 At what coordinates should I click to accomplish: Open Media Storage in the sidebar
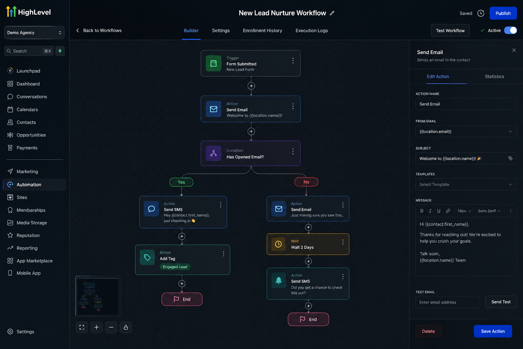(x=32, y=223)
